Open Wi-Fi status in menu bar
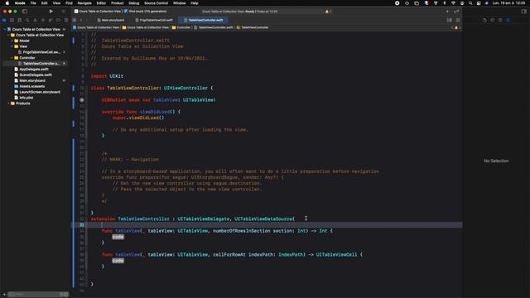Screen dimensions: 530x298 [453, 3]
